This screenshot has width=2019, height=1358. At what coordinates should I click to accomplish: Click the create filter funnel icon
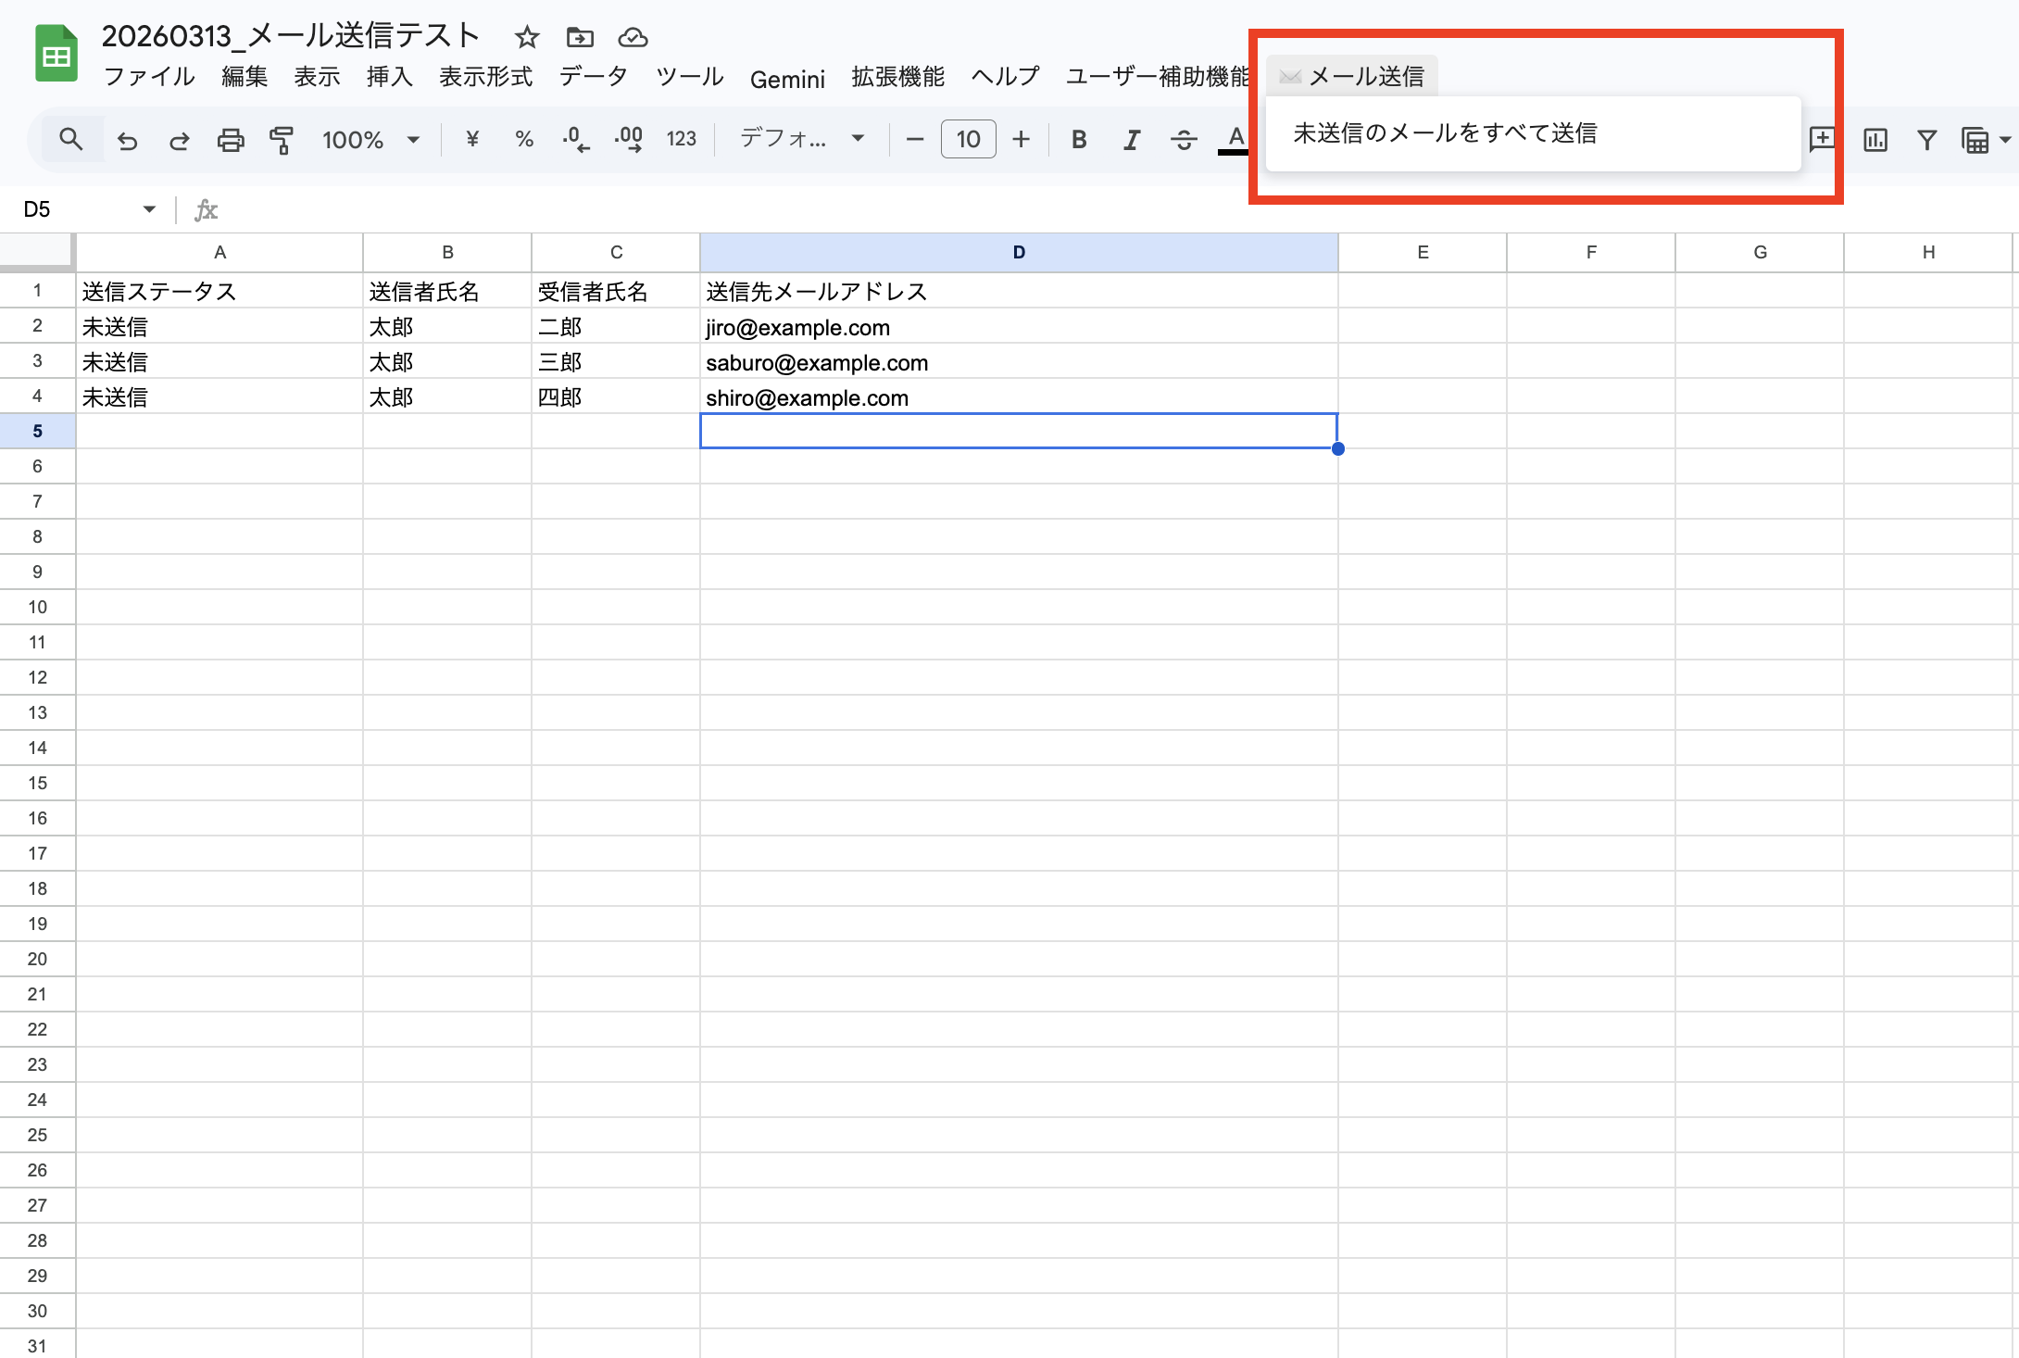click(x=1926, y=140)
